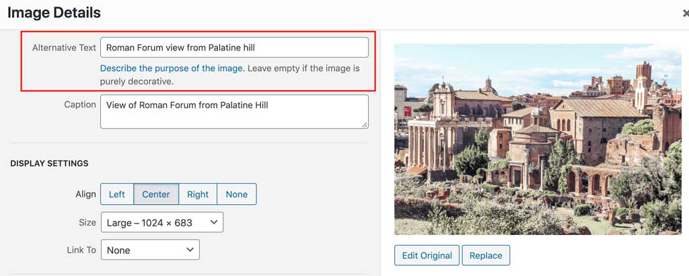Click the "Image Details" dialog title
The height and width of the screenshot is (276, 689).
coord(54,13)
